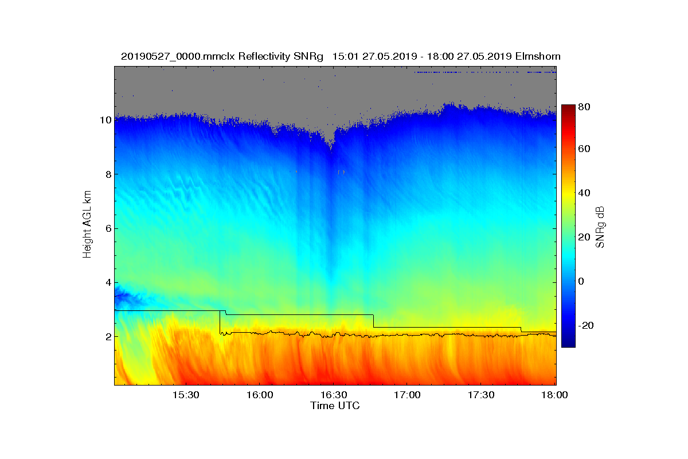Click the colorbar value 0
This screenshot has height=459, width=688.
tap(582, 281)
